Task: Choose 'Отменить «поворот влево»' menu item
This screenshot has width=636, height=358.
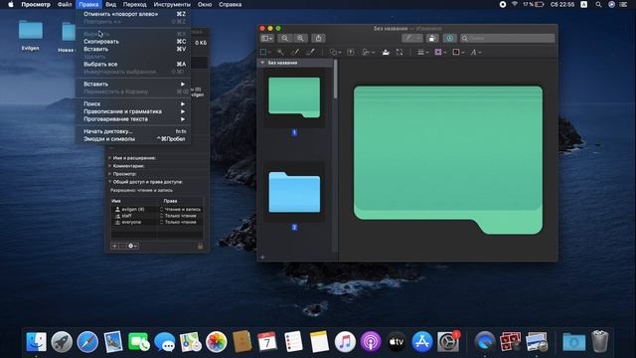Action: (x=134, y=14)
